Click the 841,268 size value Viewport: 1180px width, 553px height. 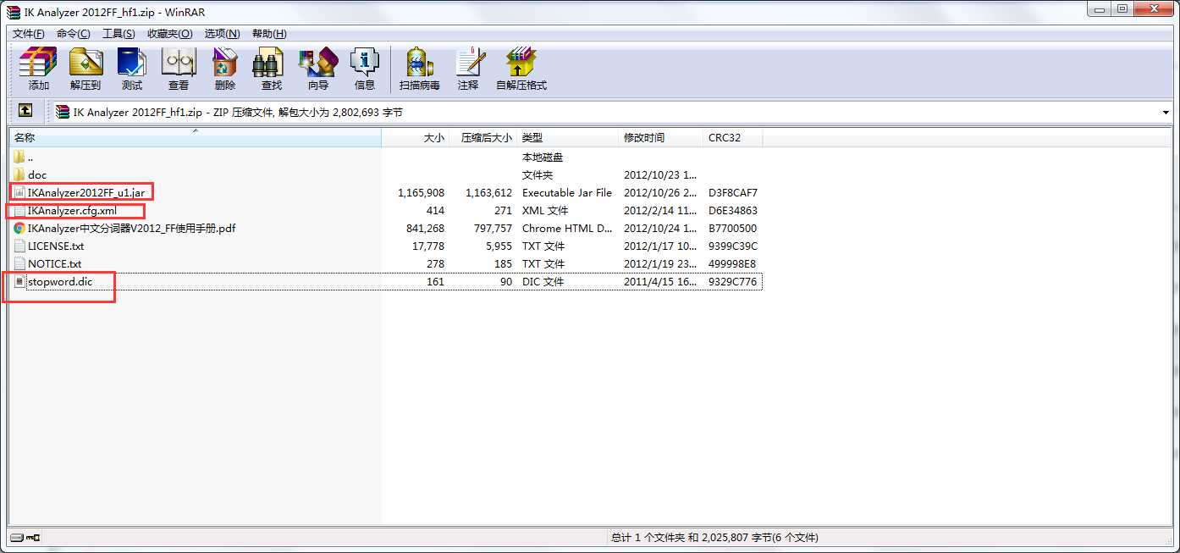425,229
